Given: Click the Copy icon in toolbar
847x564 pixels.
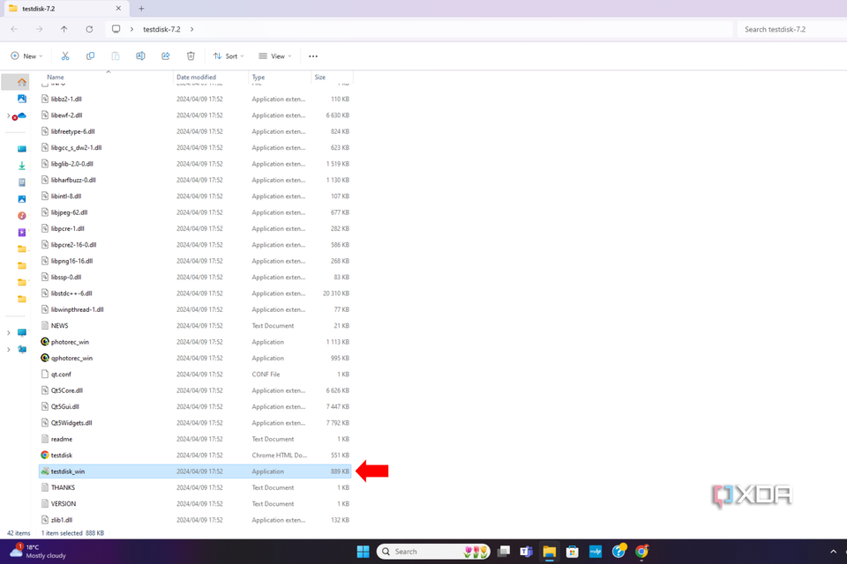Looking at the screenshot, I should point(90,56).
